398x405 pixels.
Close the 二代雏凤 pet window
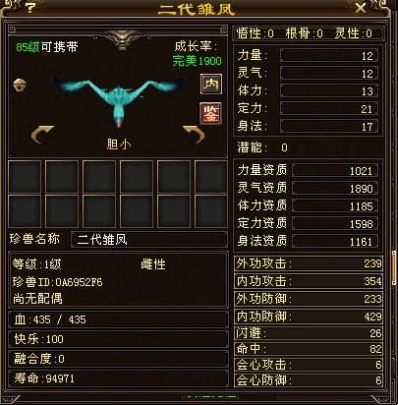[361, 7]
